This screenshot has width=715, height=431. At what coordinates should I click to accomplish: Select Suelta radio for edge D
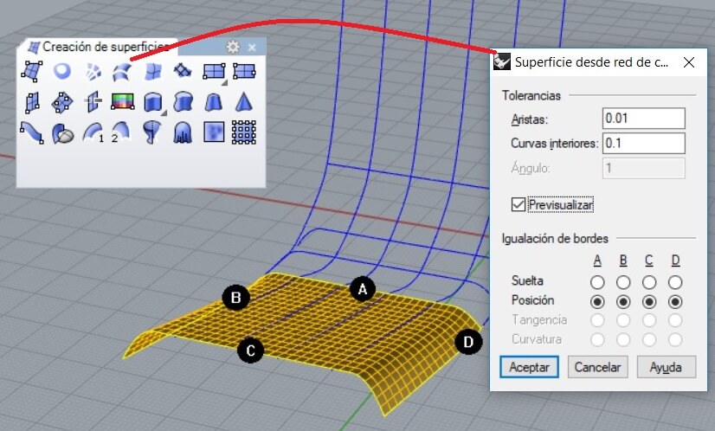click(x=675, y=282)
